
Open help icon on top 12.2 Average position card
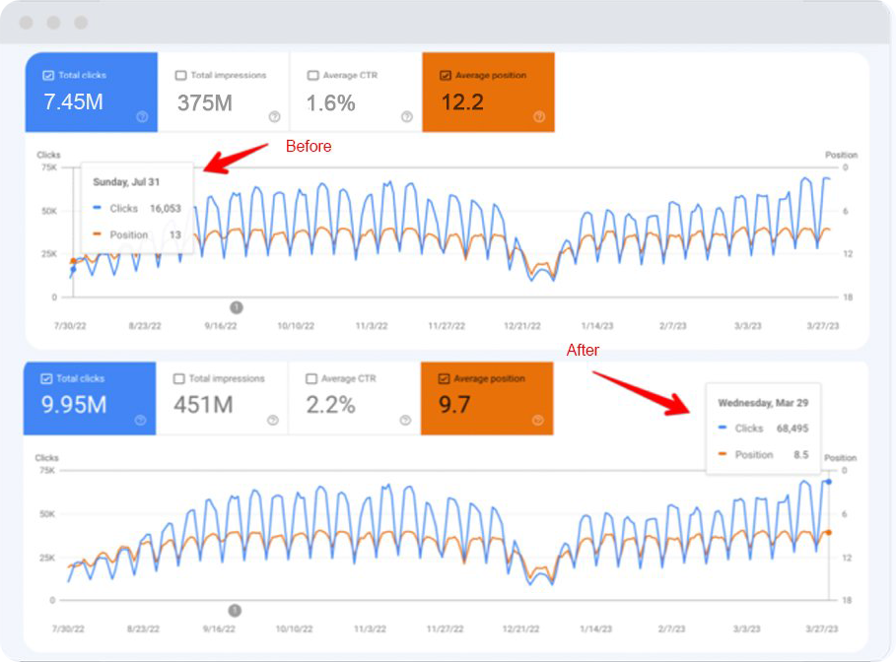click(539, 116)
